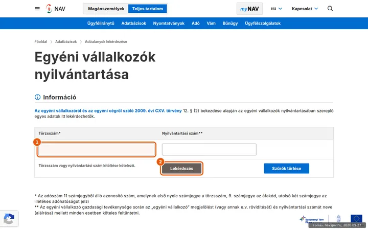Expand the Kapcsolat dropdown

305,9
